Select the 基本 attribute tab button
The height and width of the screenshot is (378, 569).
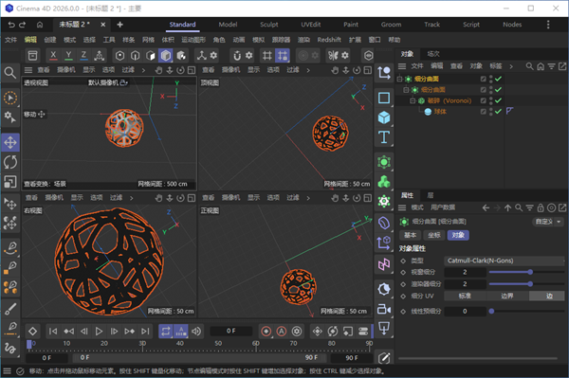pyautogui.click(x=410, y=235)
